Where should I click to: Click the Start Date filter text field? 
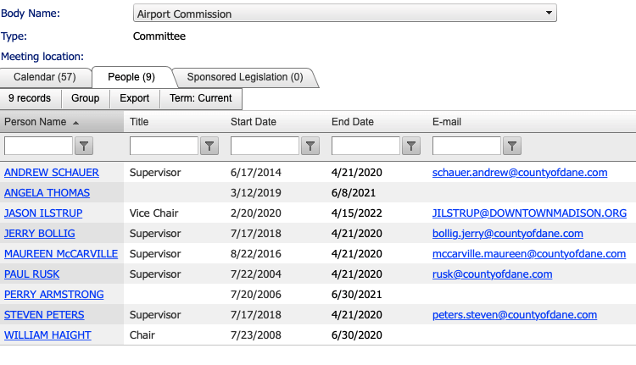[265, 146]
